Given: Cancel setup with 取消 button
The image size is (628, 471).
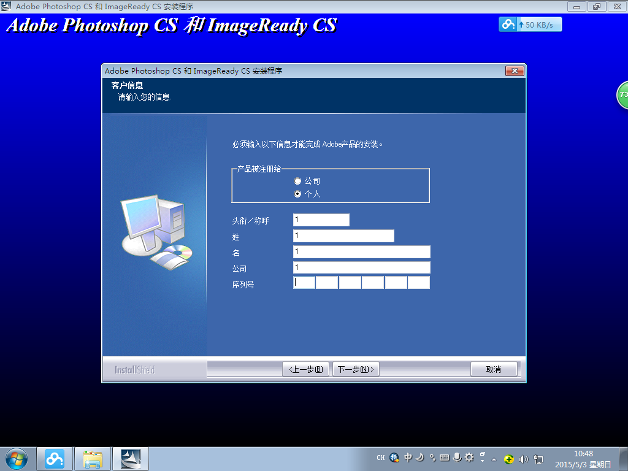Looking at the screenshot, I should point(494,369).
